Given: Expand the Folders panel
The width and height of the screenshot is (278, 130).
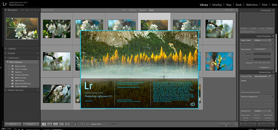Looking at the screenshot, I should tap(6, 53).
